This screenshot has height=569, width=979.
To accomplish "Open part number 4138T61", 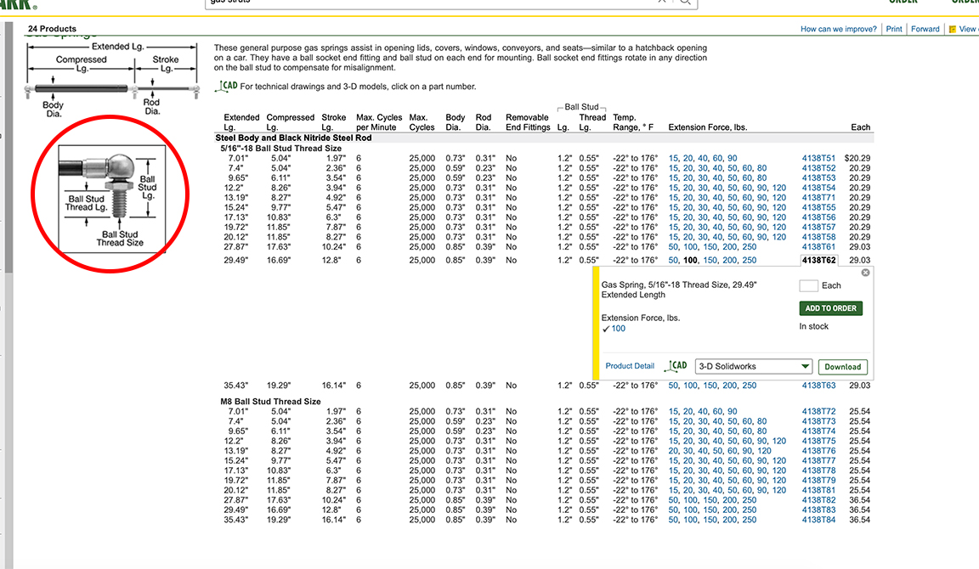I will click(818, 247).
